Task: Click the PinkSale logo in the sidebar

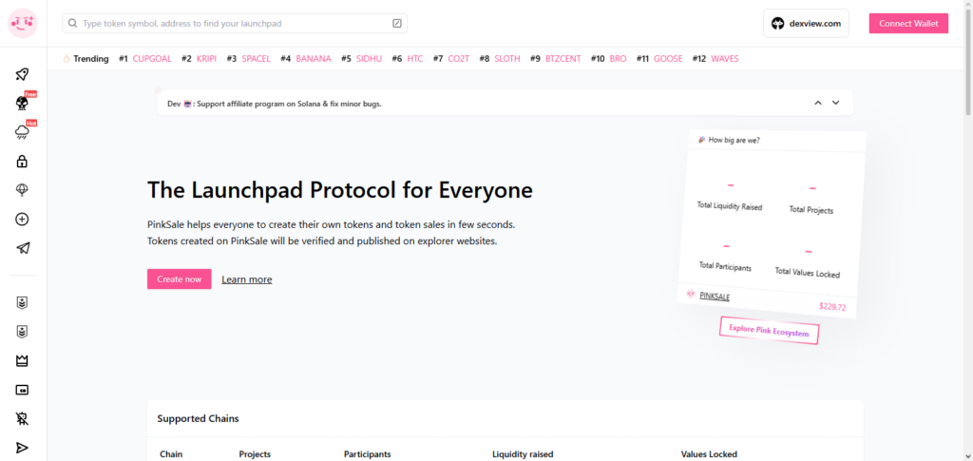Action: [23, 23]
